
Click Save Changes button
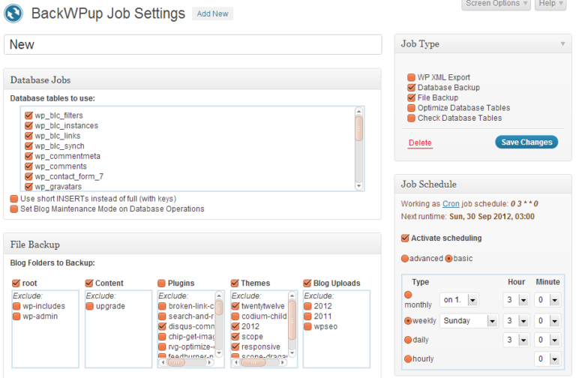pyautogui.click(x=526, y=142)
